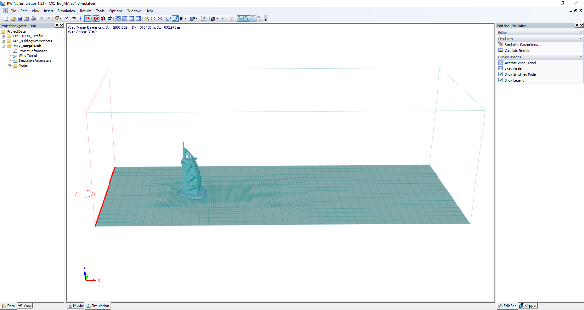Collapse the Display Options section

tap(580, 57)
